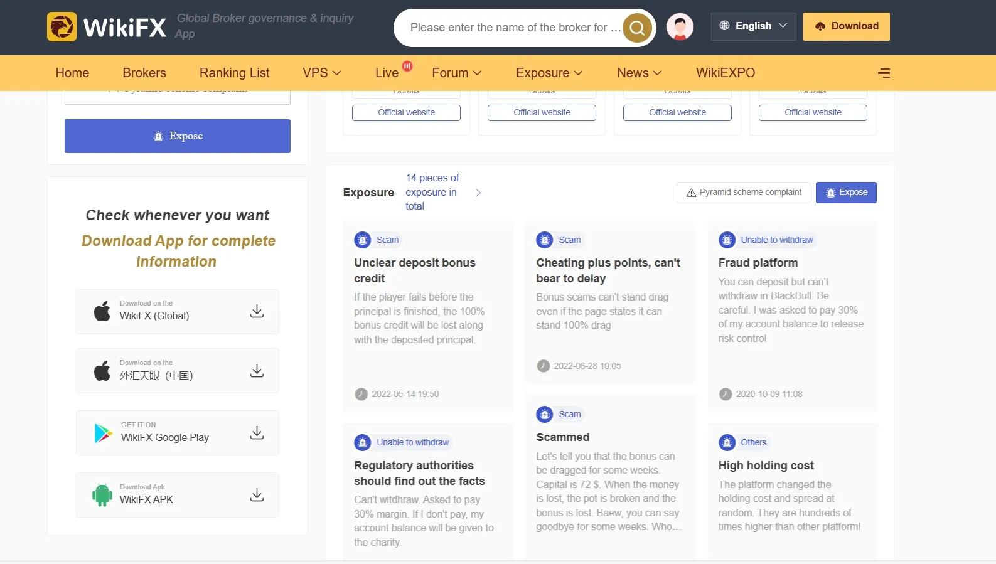Click badge icon on Regulatory authorities card
The height and width of the screenshot is (564, 996).
click(x=363, y=442)
